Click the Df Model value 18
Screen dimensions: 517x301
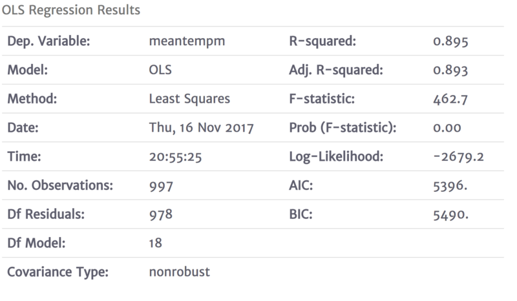pyautogui.click(x=156, y=244)
